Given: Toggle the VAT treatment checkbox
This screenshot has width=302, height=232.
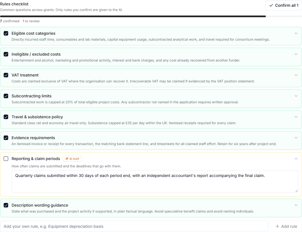Looking at the screenshot, I should [x=6, y=75].
